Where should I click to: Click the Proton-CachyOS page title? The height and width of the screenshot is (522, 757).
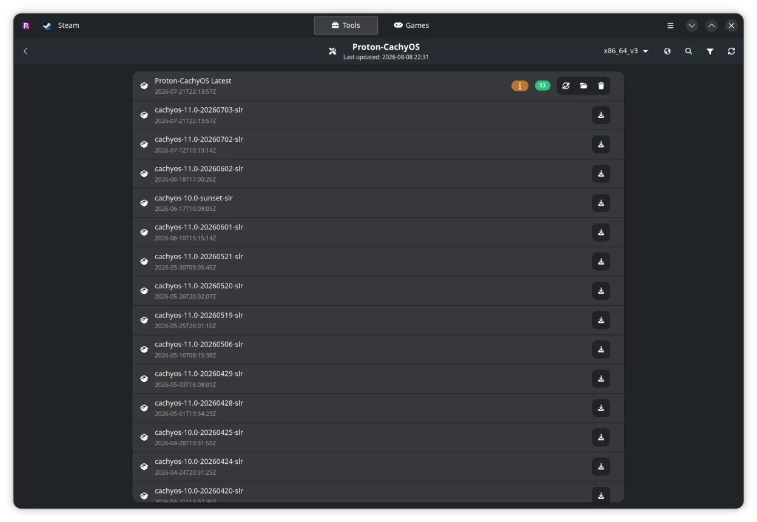[386, 47]
